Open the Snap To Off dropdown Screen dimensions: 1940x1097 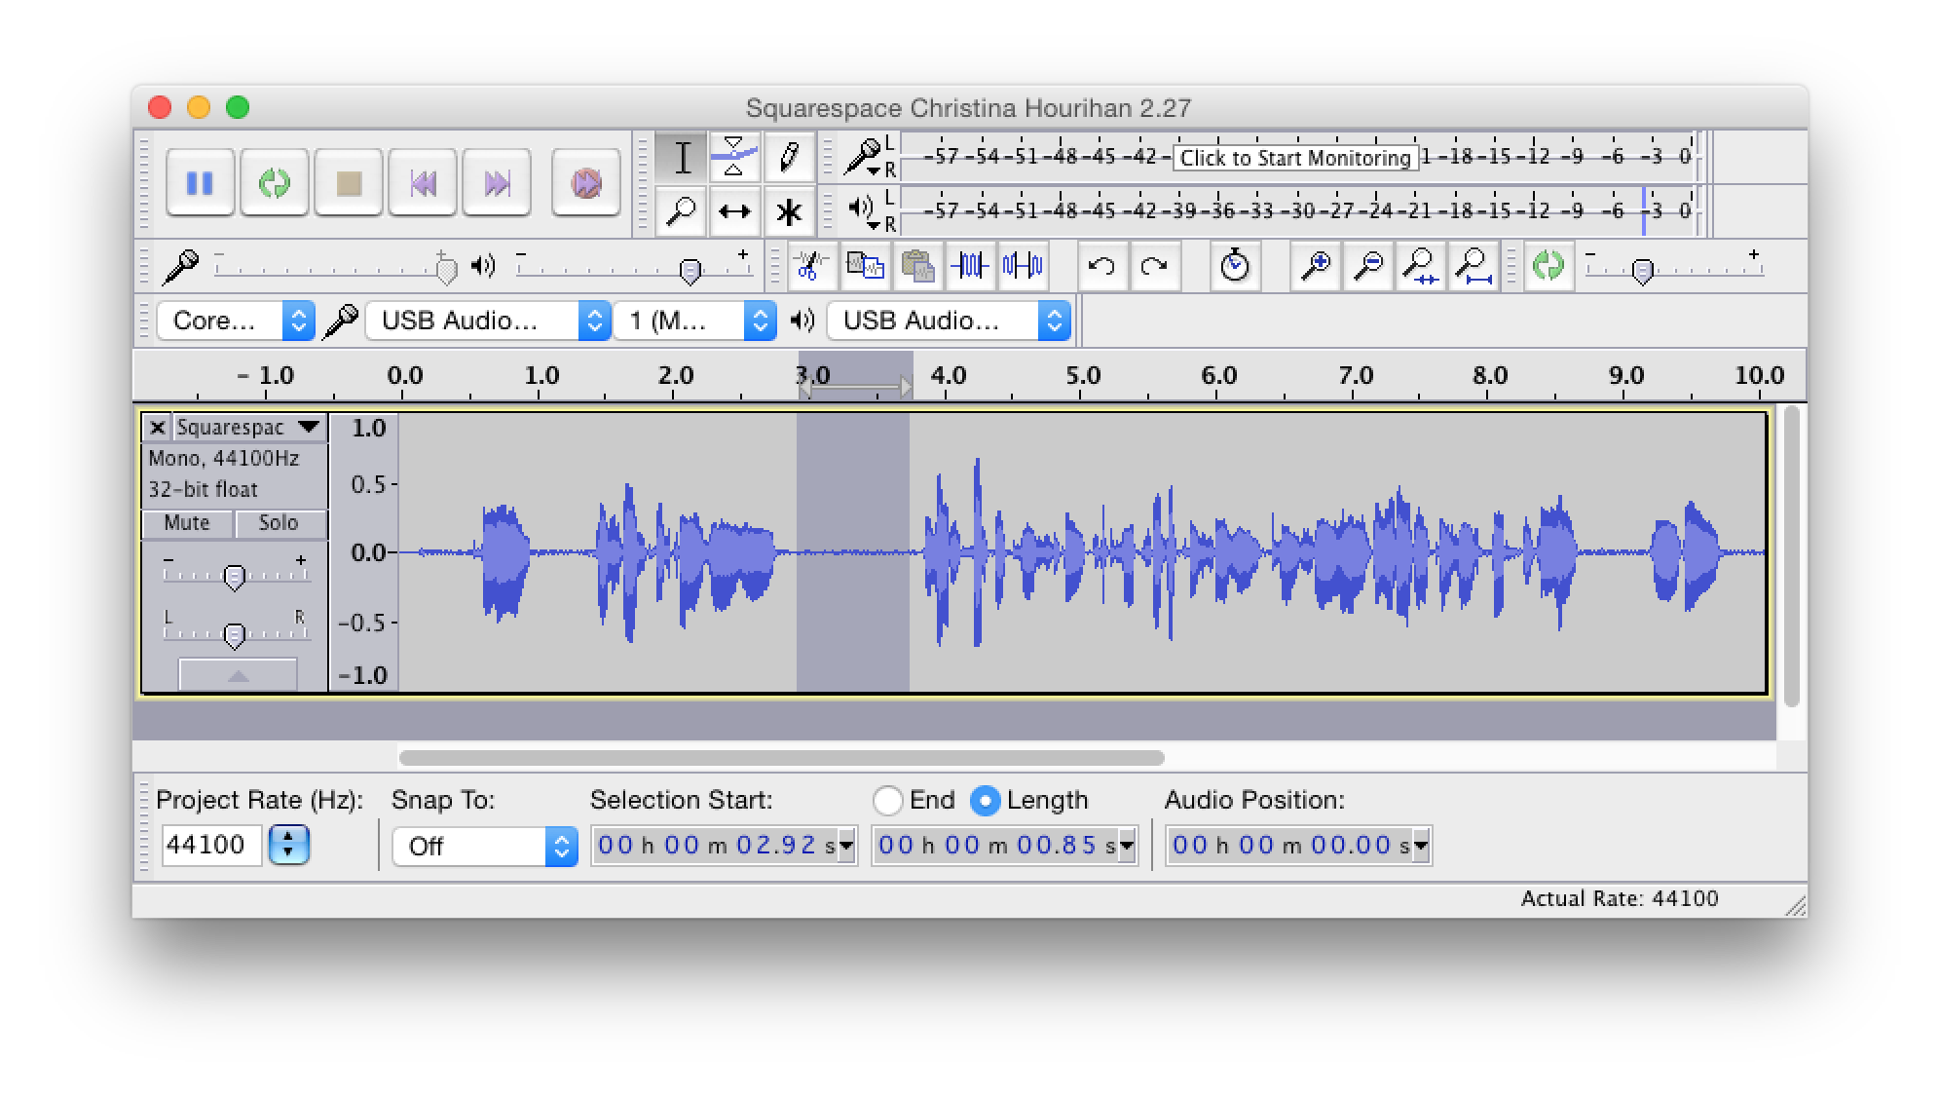[x=485, y=846]
